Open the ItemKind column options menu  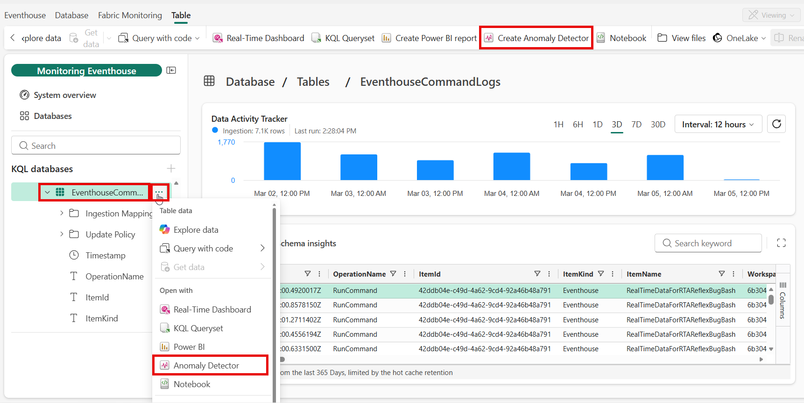point(613,274)
